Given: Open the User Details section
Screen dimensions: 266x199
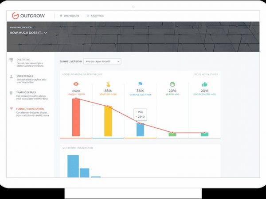Looking at the screenshot, I should pos(25,76).
